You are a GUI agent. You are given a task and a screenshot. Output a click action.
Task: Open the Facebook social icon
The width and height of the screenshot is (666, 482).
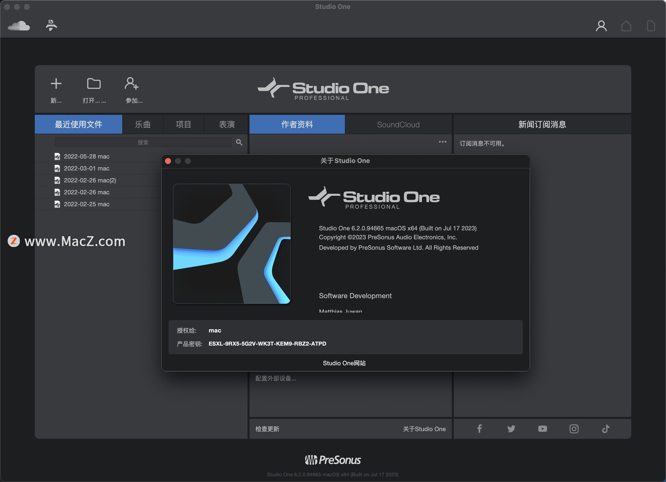pyautogui.click(x=479, y=429)
